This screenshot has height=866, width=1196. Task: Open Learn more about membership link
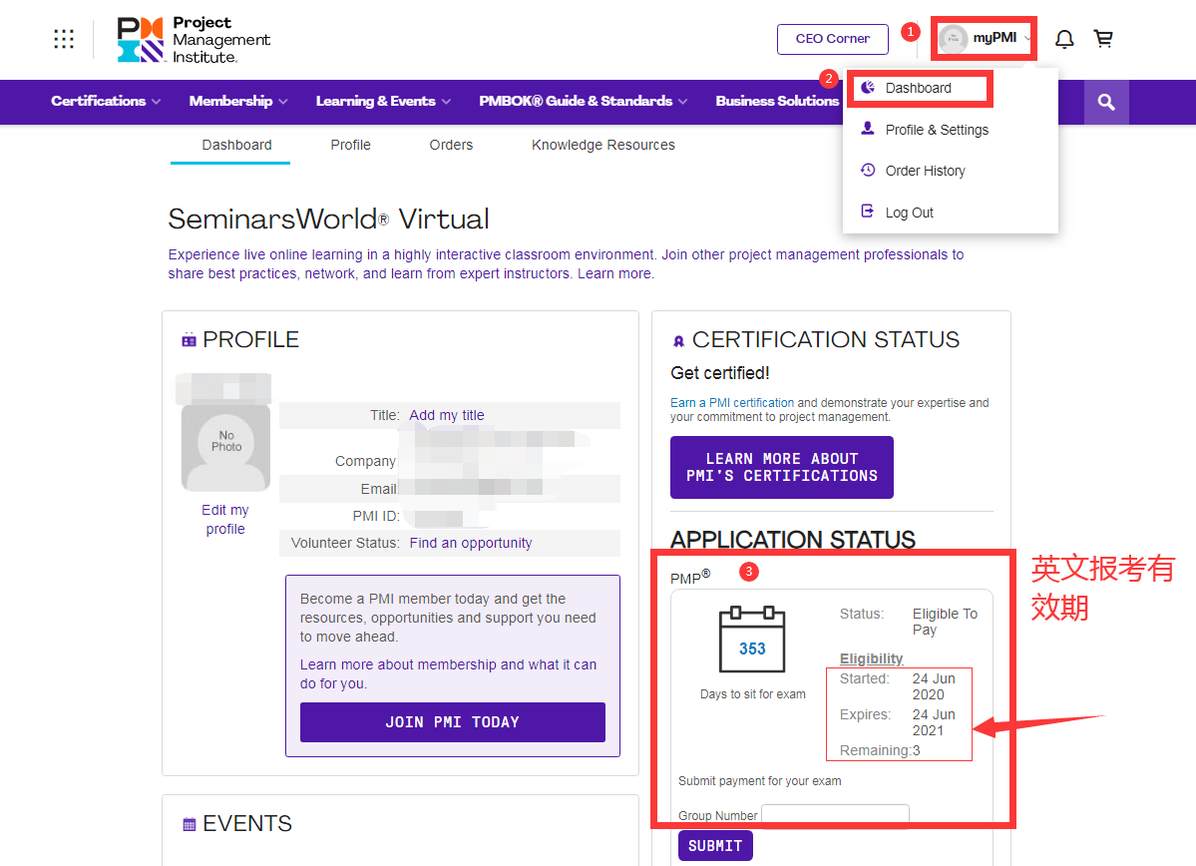[448, 673]
